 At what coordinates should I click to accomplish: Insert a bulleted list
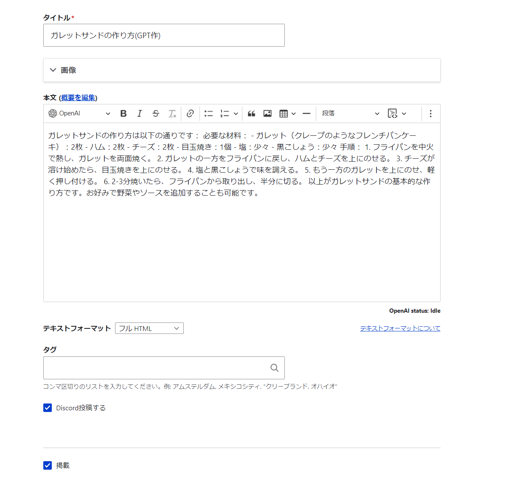(208, 113)
